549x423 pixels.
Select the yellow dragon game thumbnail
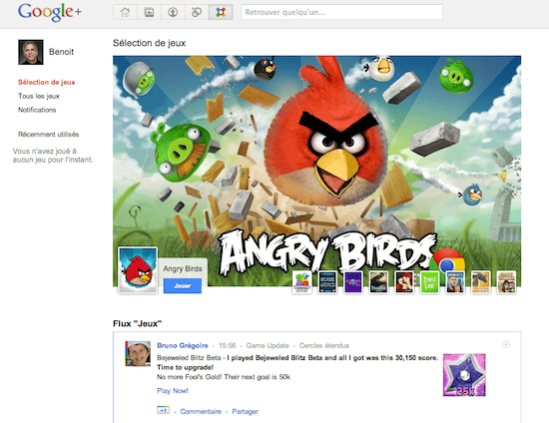(x=481, y=282)
